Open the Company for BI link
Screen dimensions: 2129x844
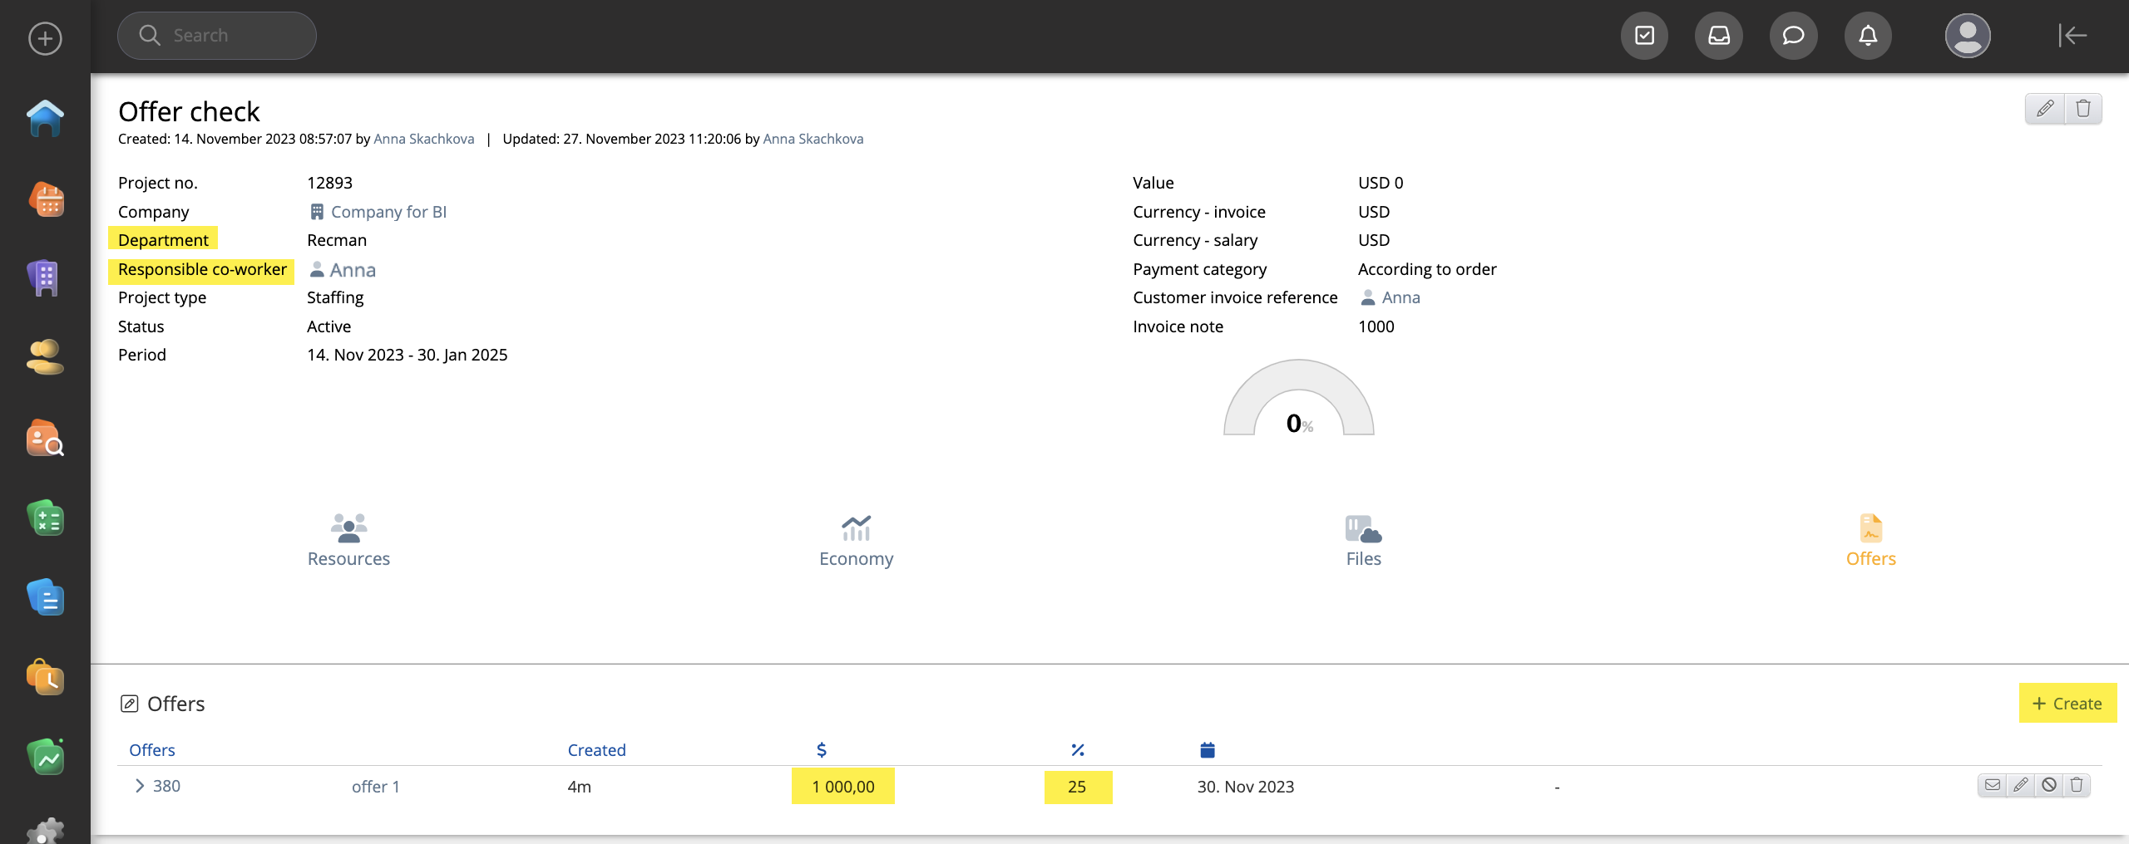click(x=388, y=212)
